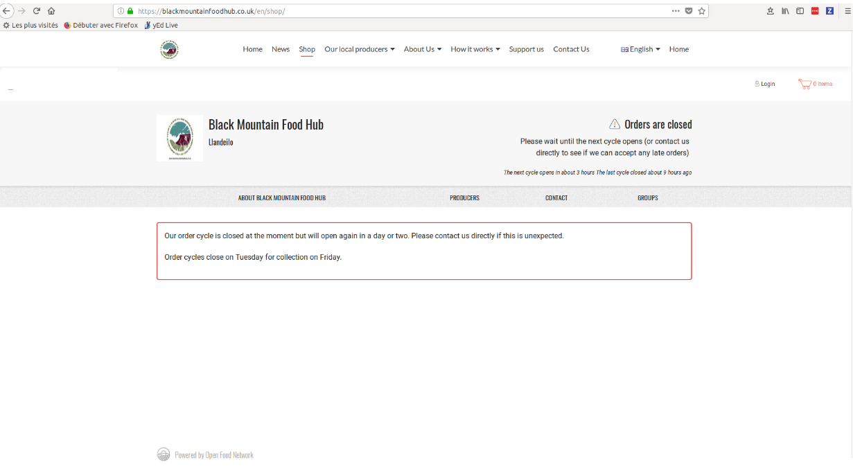Show site information icon in address bar
This screenshot has height=469, width=853.
(x=121, y=11)
